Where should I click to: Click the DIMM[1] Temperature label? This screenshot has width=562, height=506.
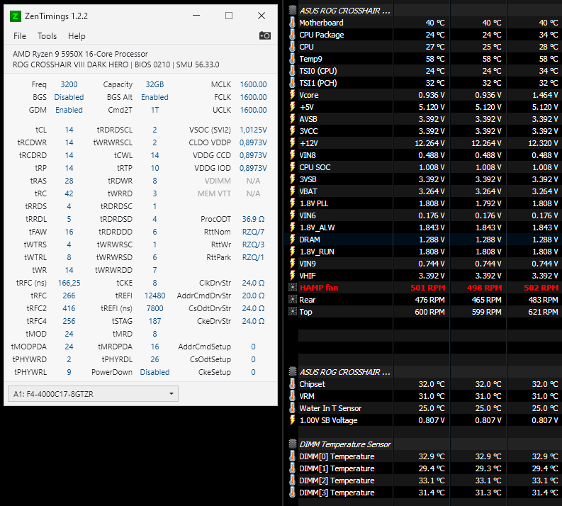point(337,468)
